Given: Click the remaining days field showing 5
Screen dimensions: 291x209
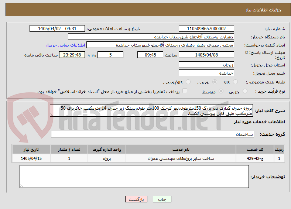Looking at the screenshot, I should (110, 55).
